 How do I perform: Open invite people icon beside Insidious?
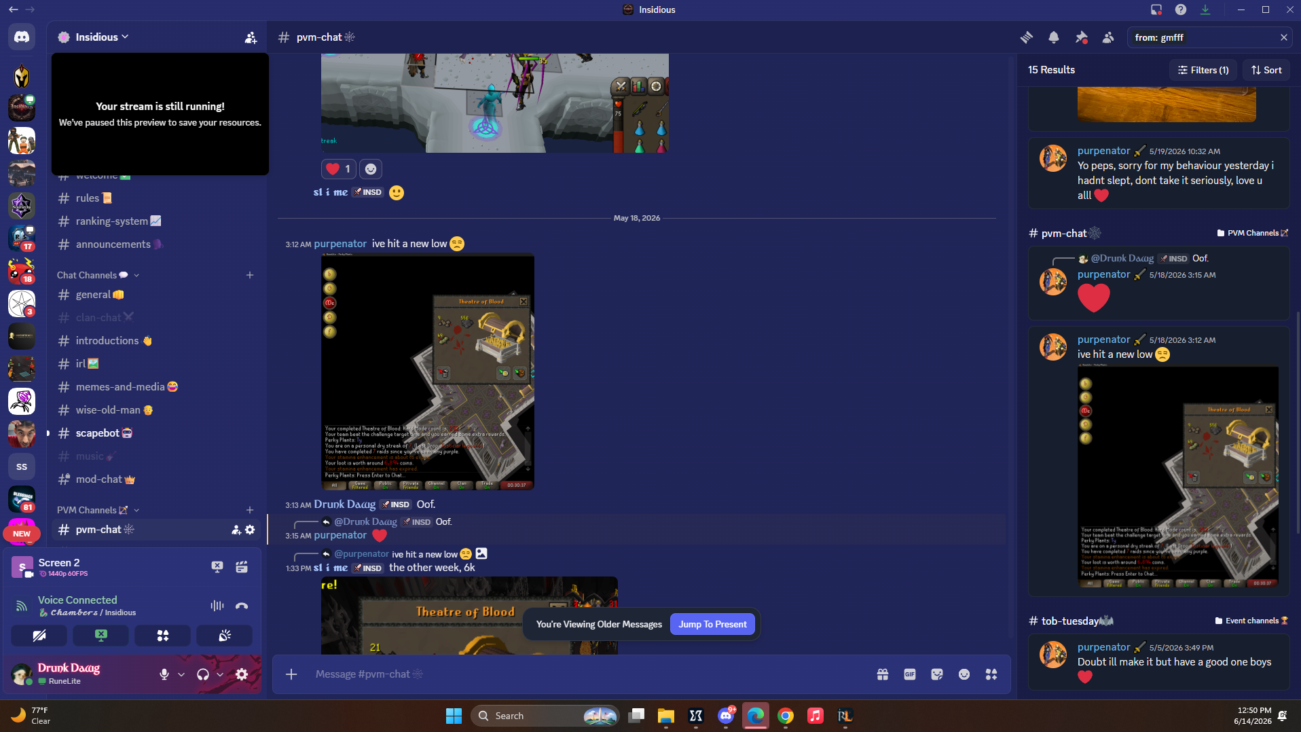pyautogui.click(x=251, y=37)
